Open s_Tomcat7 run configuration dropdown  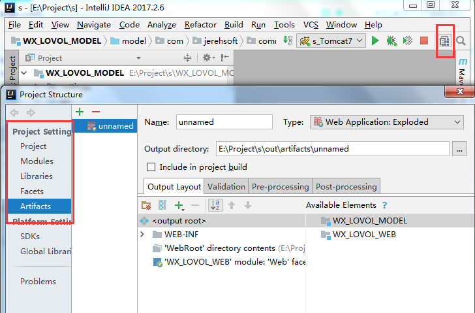(x=331, y=41)
